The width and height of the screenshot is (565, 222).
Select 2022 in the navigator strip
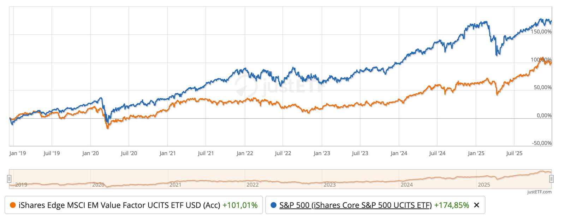252,185
